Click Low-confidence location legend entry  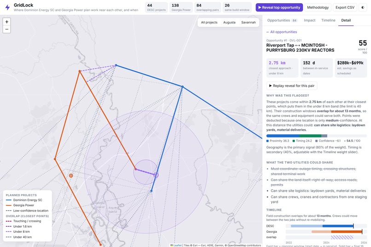[27, 211]
